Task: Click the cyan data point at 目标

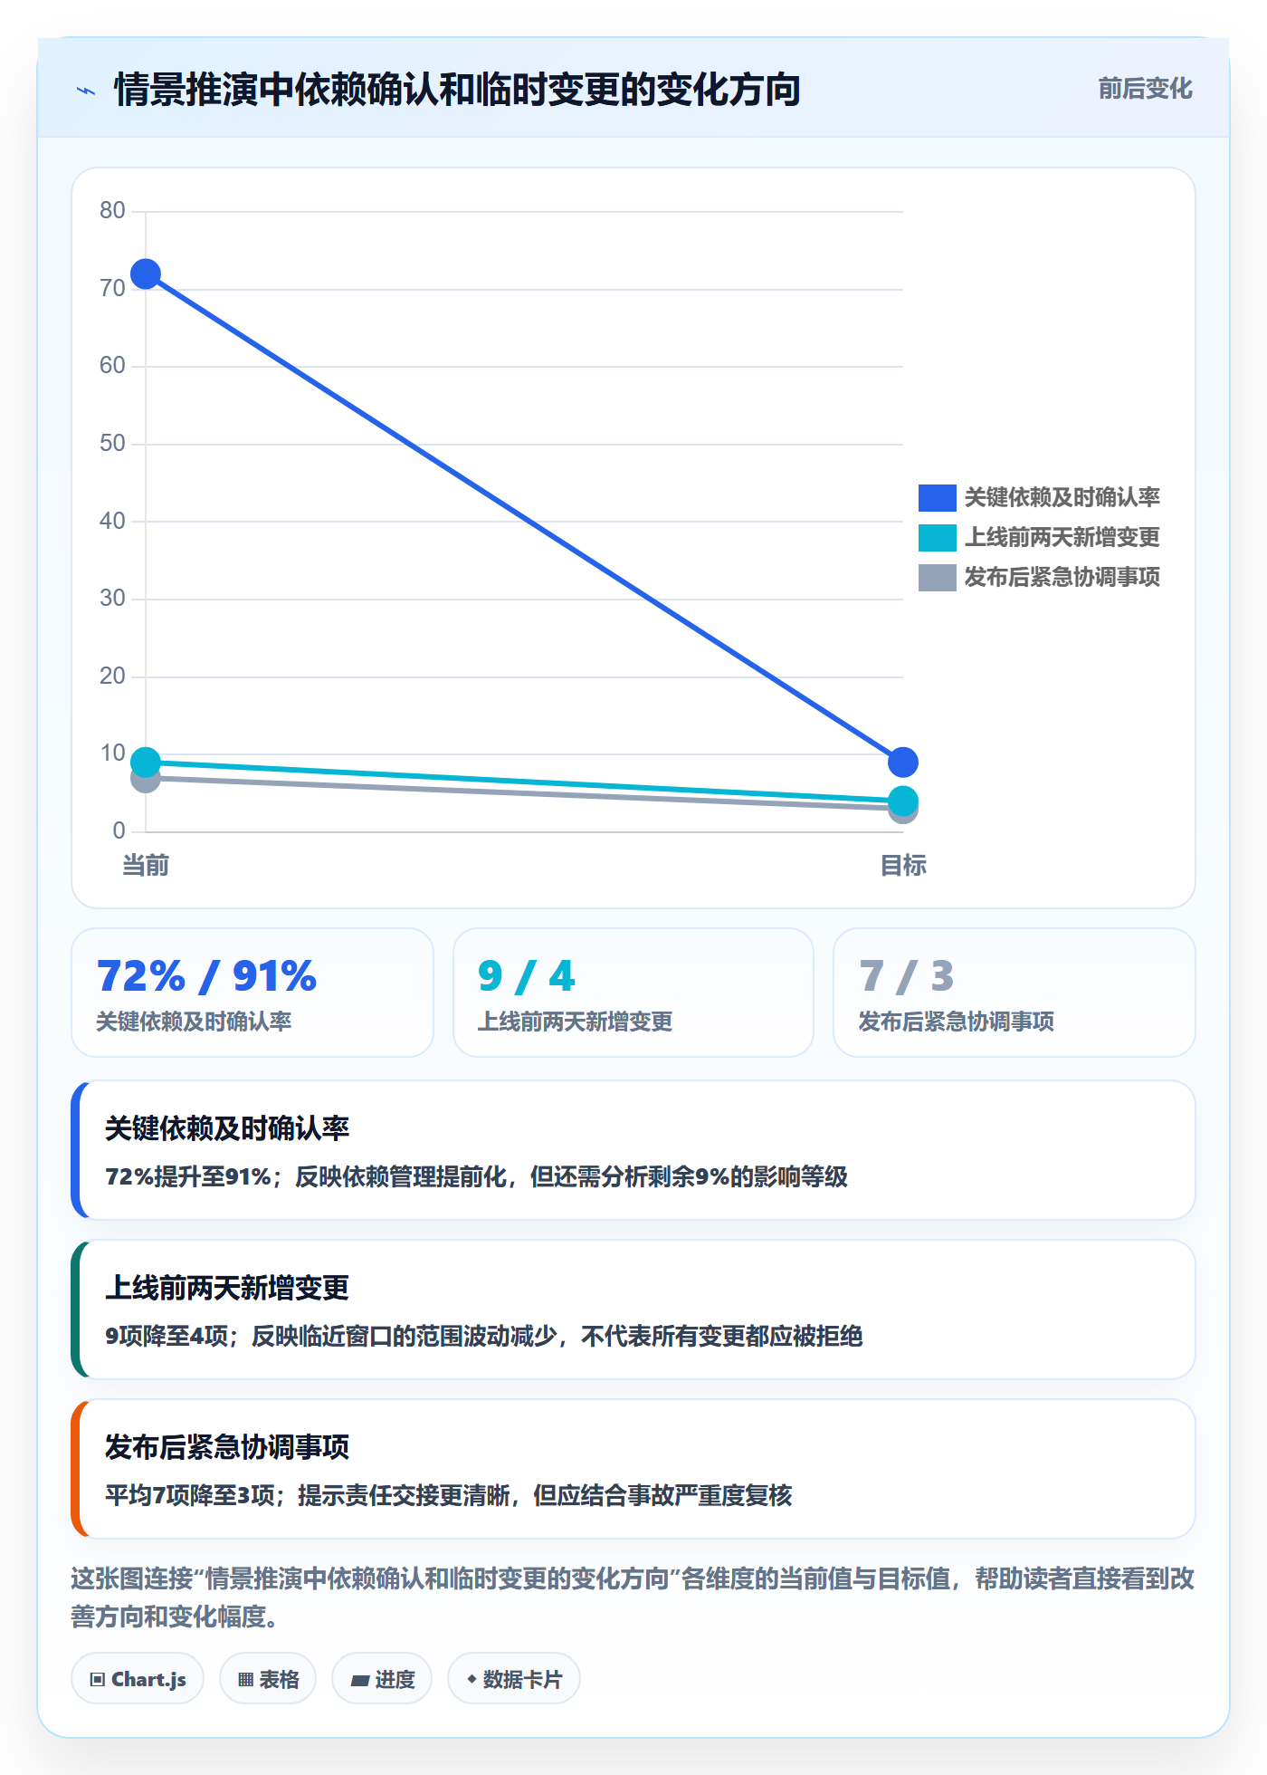Action: coord(902,801)
